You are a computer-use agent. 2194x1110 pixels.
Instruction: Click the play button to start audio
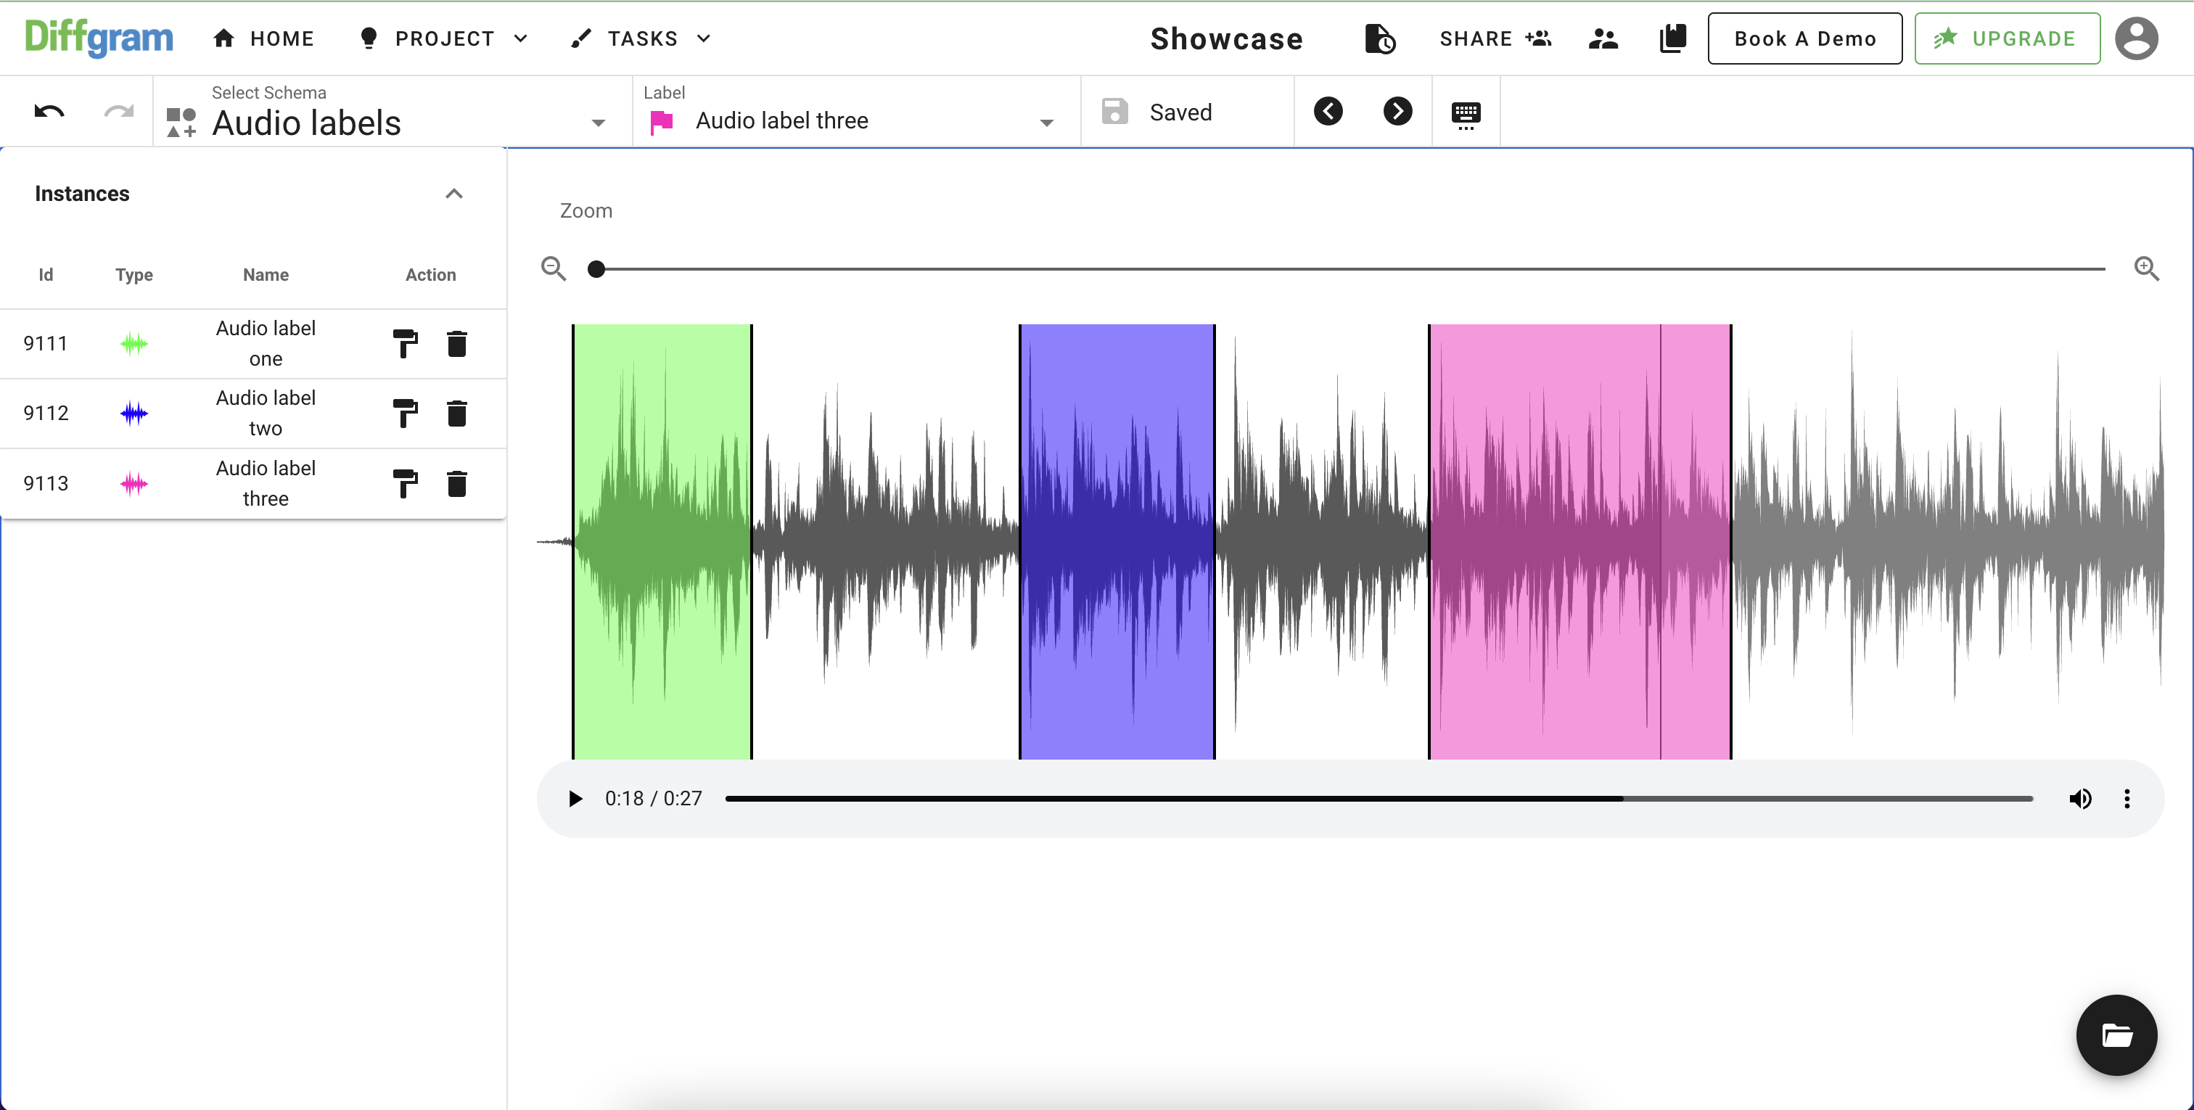click(x=575, y=799)
